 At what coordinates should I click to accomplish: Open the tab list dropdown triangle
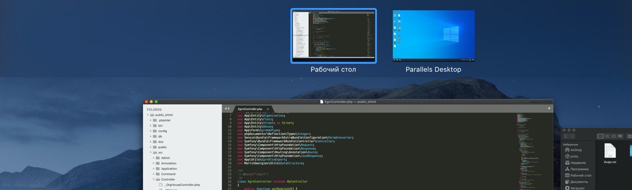point(549,108)
